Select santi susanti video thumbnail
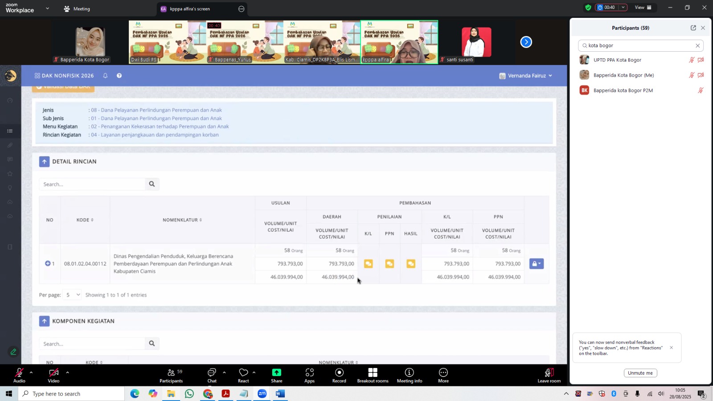713x401 pixels. (x=476, y=42)
